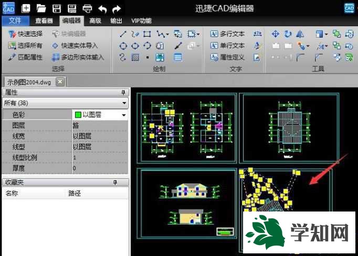The image size is (358, 256).
Task: Click the Explode objects icon
Action: click(337, 58)
